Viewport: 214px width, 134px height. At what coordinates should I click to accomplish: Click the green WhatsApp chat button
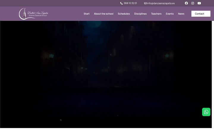pos(206,112)
